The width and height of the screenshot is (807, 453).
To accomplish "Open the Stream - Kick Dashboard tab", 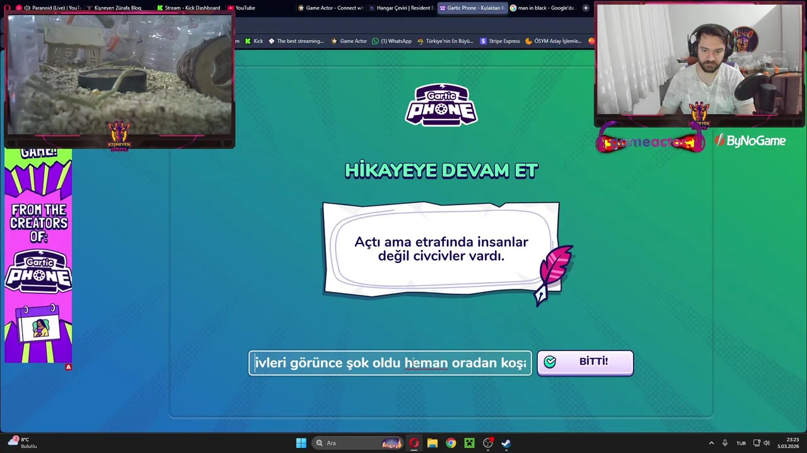I will (x=189, y=8).
